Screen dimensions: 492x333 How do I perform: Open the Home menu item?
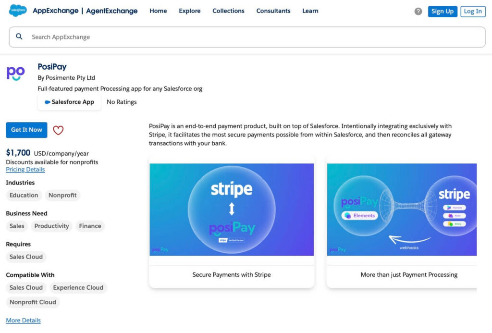[158, 11]
